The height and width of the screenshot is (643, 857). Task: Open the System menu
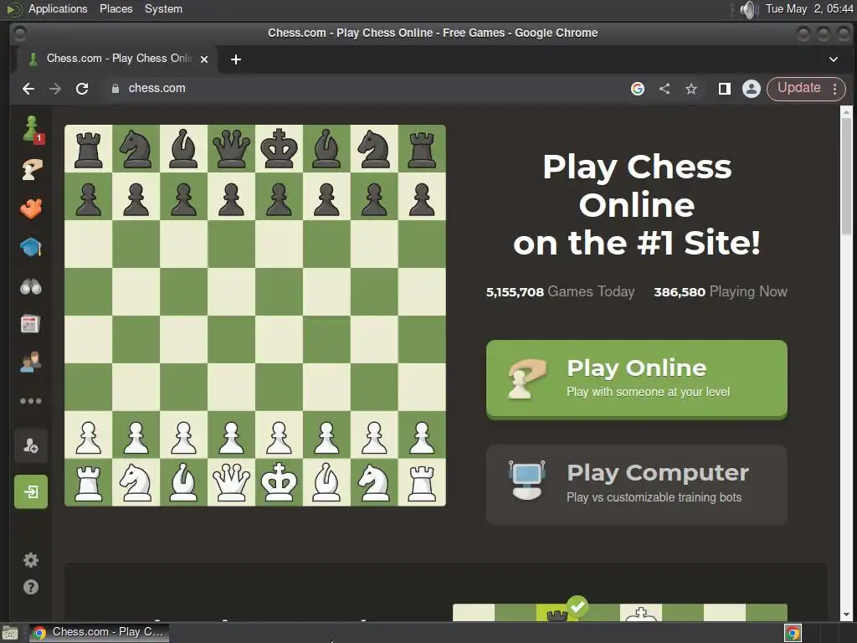coord(163,8)
